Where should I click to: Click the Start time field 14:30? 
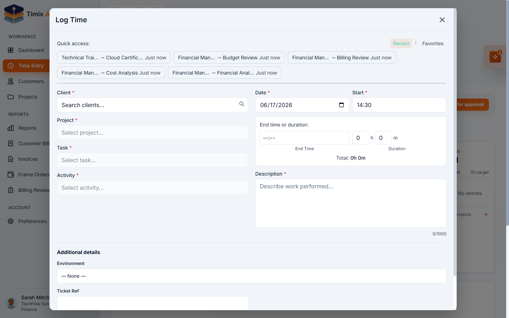coord(399,105)
